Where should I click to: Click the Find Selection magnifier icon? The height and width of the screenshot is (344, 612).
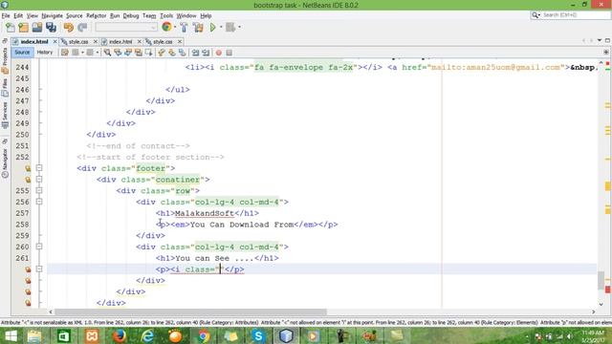[x=107, y=53]
